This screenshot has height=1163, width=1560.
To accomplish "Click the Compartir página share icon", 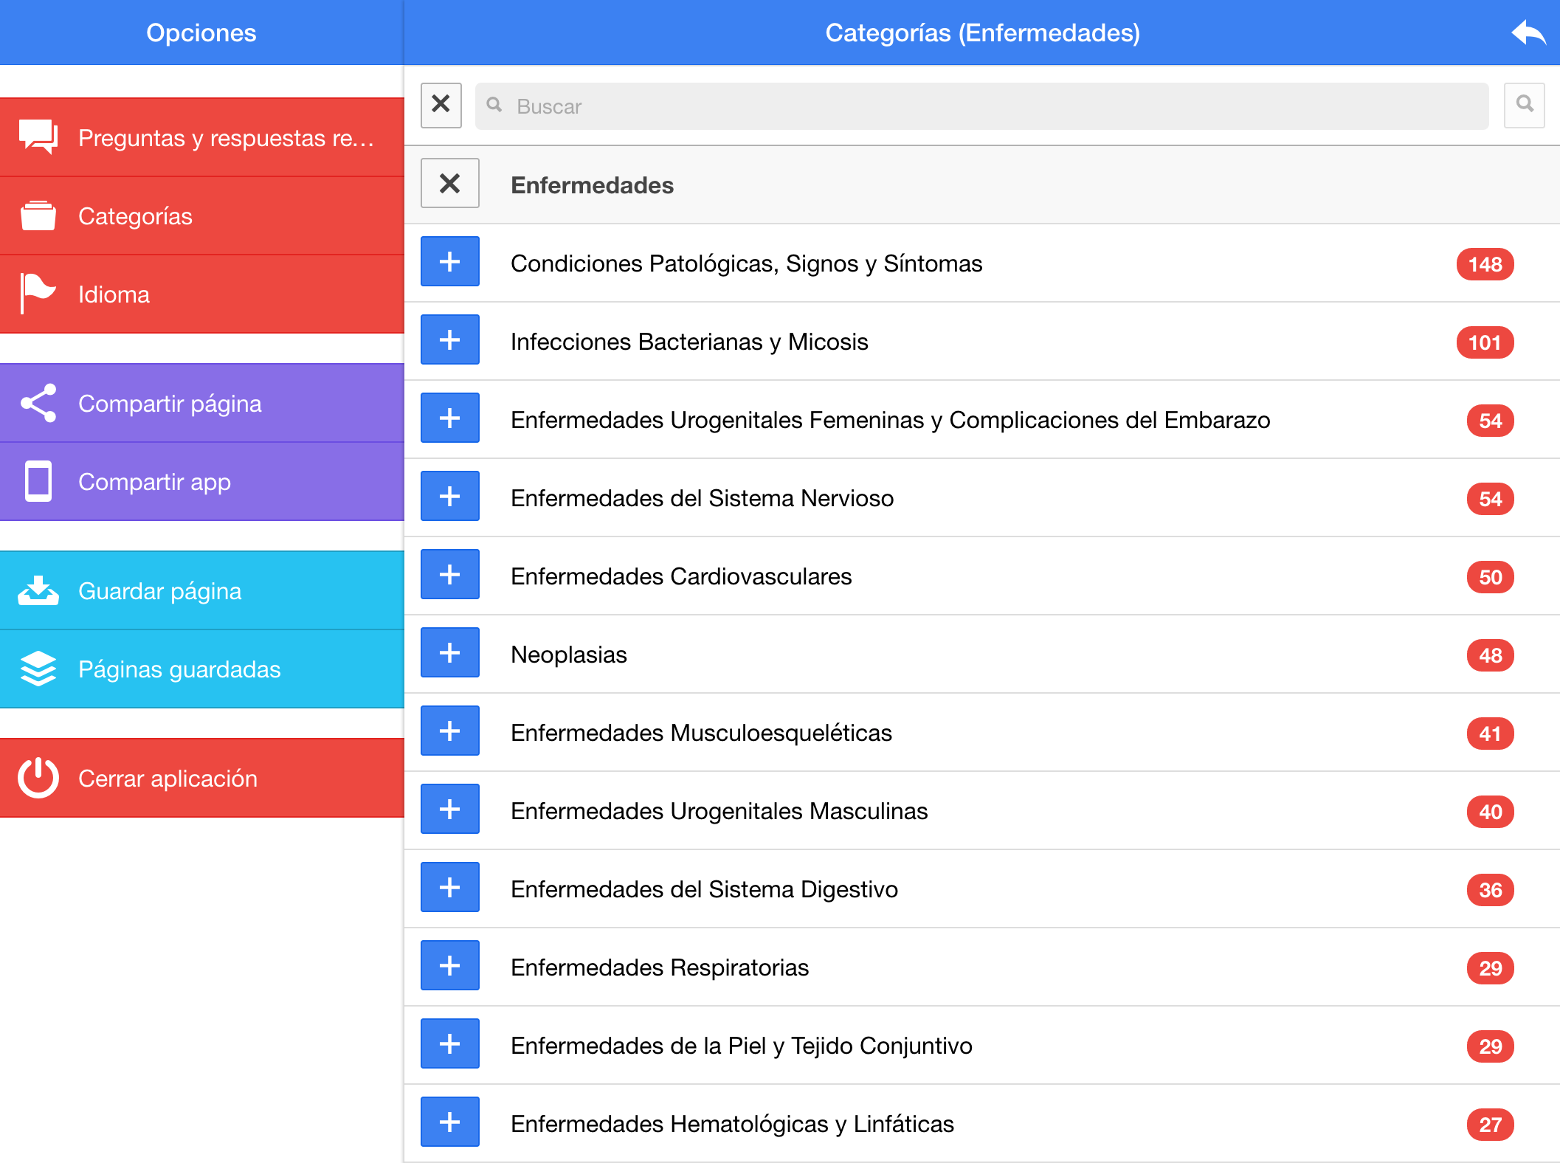I will click(38, 403).
